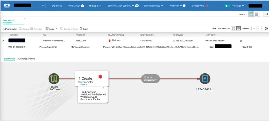Switch to the table view icon
Viewport: 269px width, 121px height.
(257, 14)
